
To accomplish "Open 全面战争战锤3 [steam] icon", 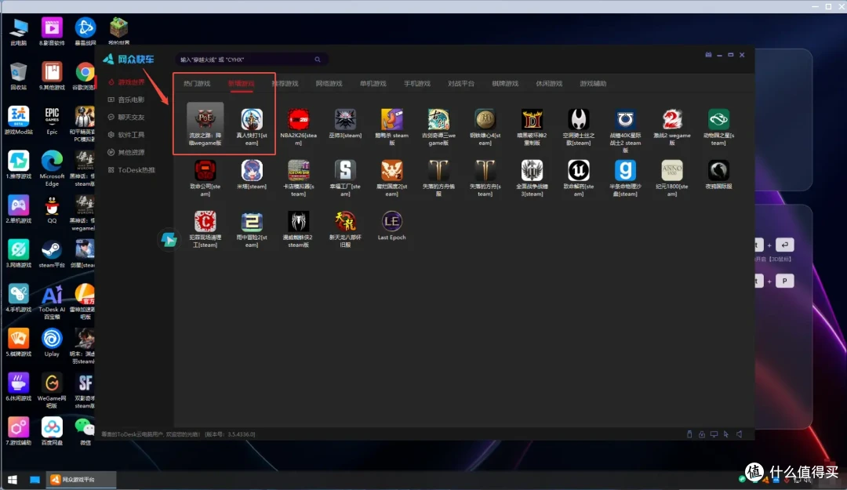I will (532, 170).
